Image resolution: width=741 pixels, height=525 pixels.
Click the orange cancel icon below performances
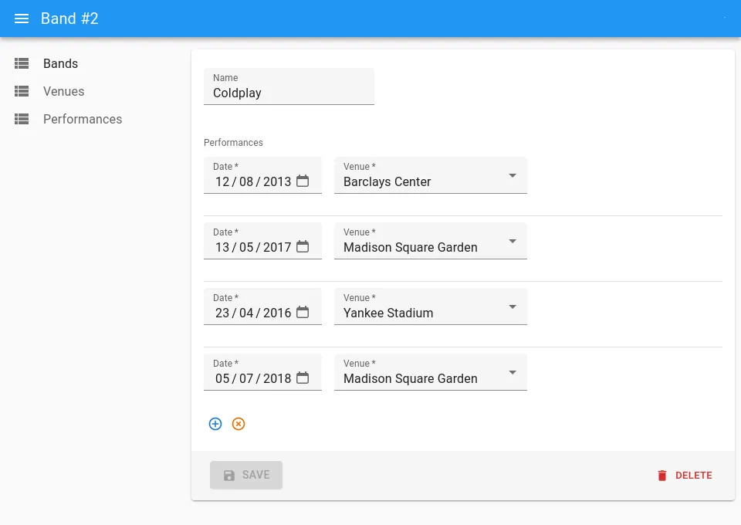pyautogui.click(x=239, y=424)
